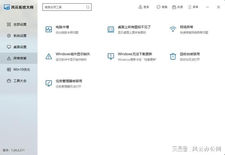Close the 风云系统大师 window
Viewport: 225px width, 155px height.
tap(219, 7)
